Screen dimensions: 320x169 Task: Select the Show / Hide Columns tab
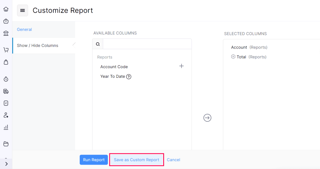[x=37, y=45]
